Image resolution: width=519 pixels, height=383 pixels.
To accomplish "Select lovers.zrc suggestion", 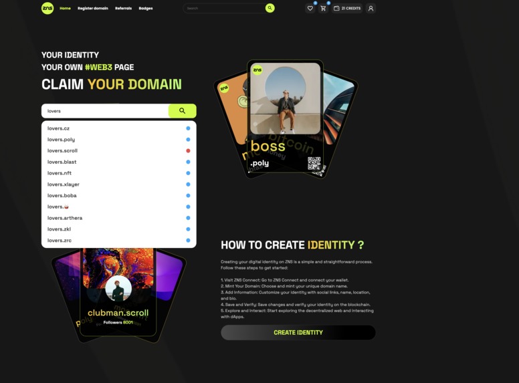I will 119,241.
